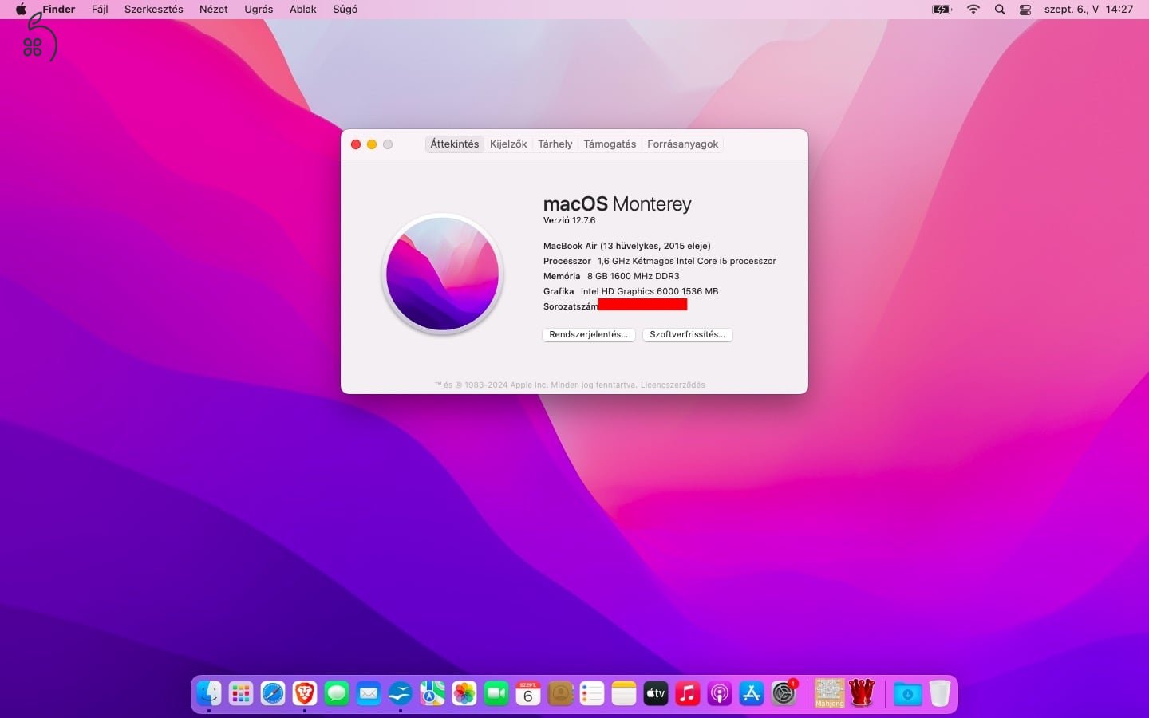
Task: Open Messages from the dock
Action: pos(337,693)
